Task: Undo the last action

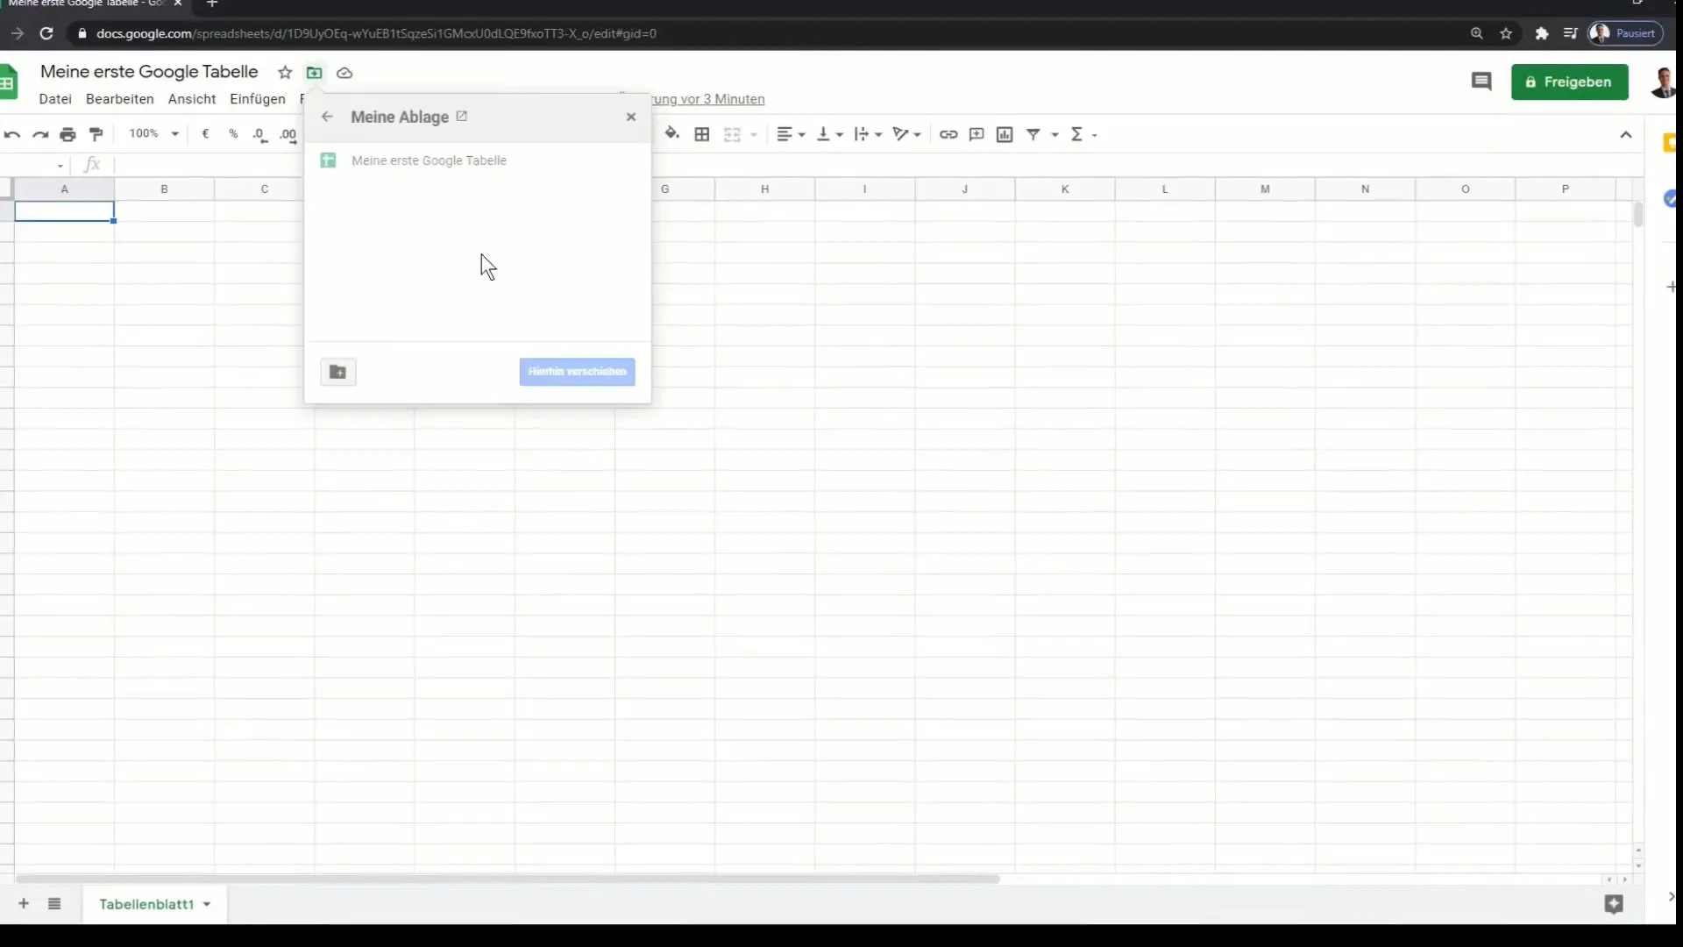Action: (x=12, y=134)
